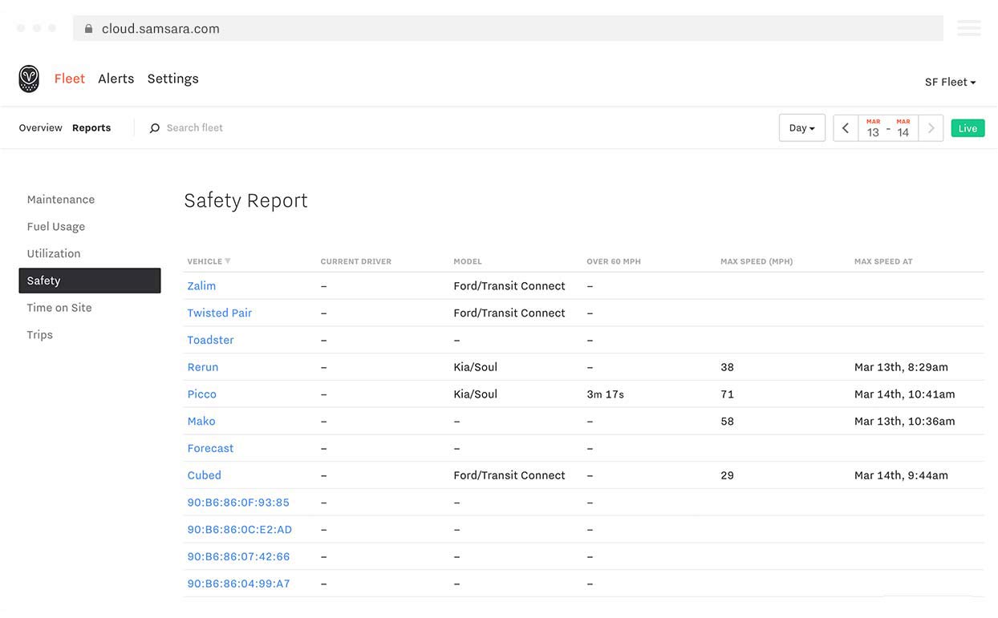998x618 pixels.
Task: Open the Rerun vehicle link
Action: 203,367
